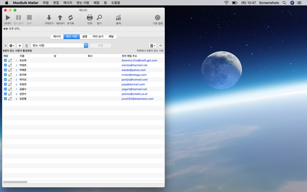Click the idle status arrows icon

pyautogui.click(x=5, y=28)
